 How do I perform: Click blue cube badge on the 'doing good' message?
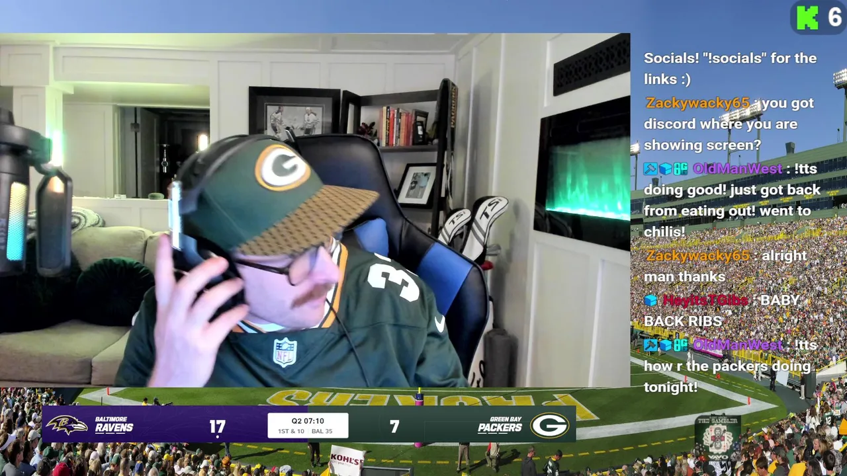click(665, 169)
